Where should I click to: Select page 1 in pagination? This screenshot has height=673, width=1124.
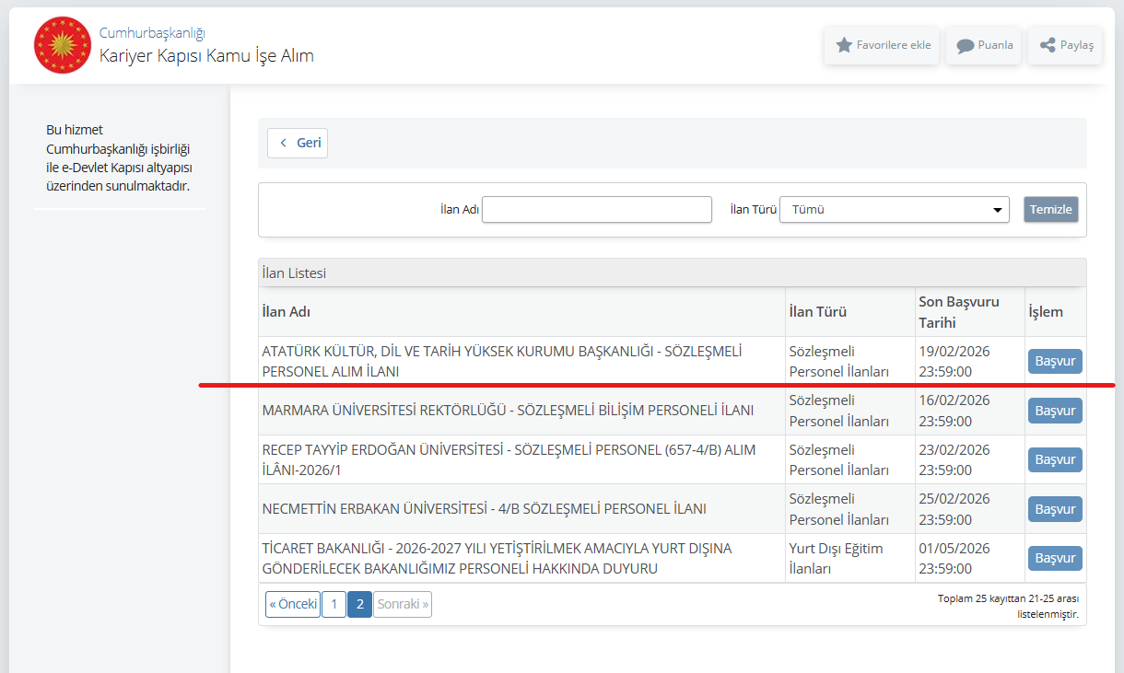click(334, 605)
